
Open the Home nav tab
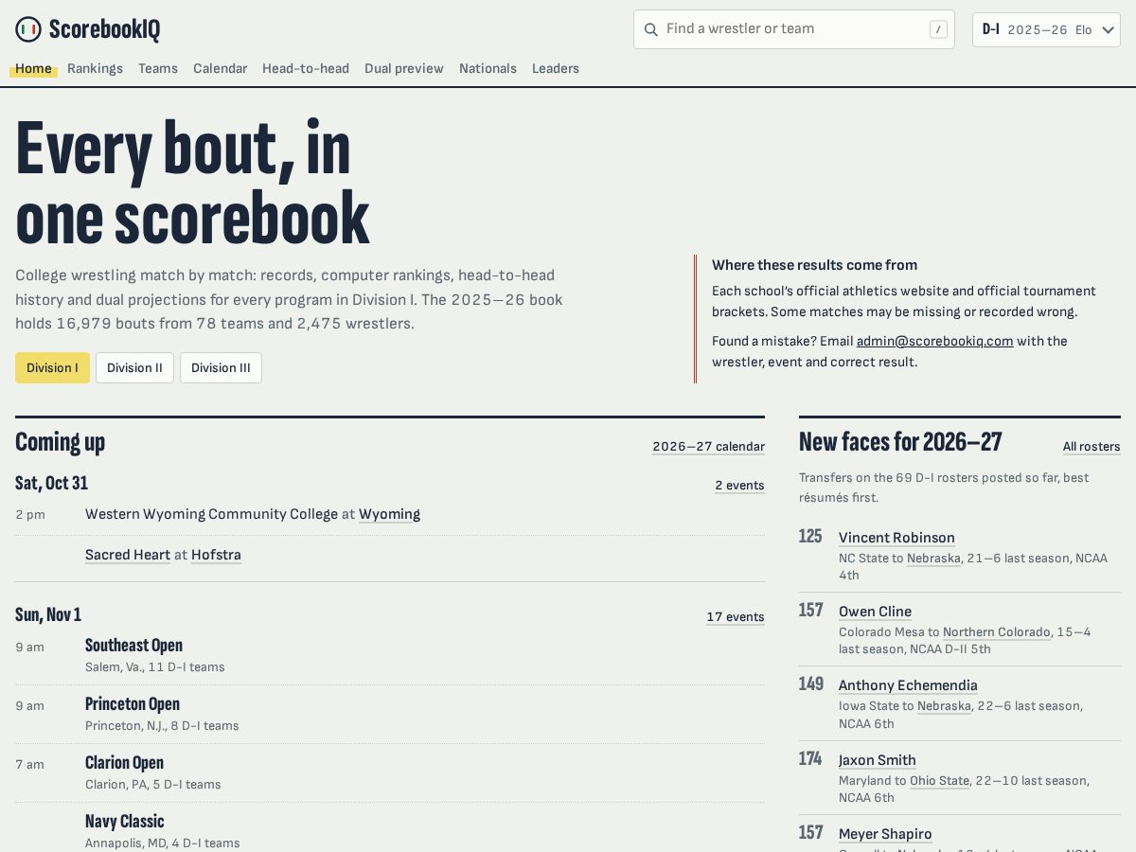point(33,68)
